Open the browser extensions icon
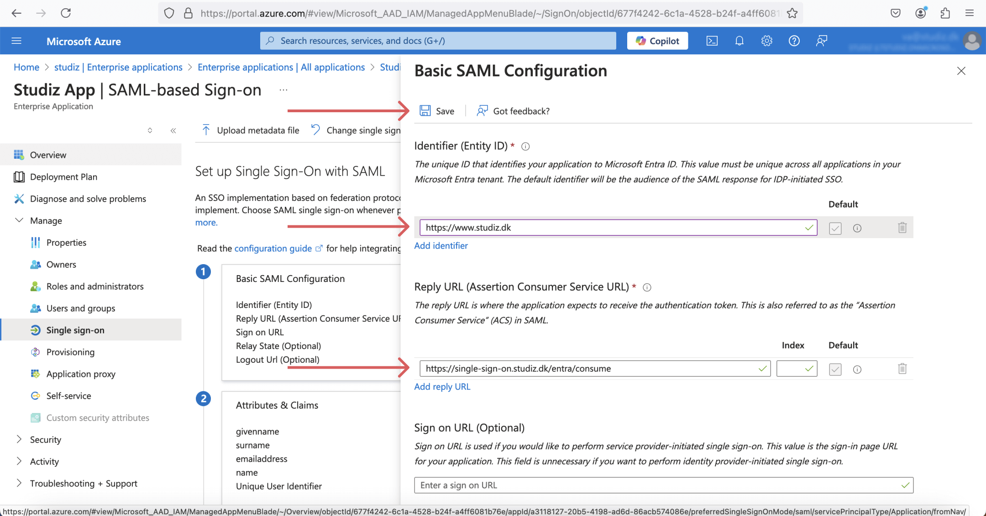This screenshot has height=516, width=986. [x=945, y=13]
